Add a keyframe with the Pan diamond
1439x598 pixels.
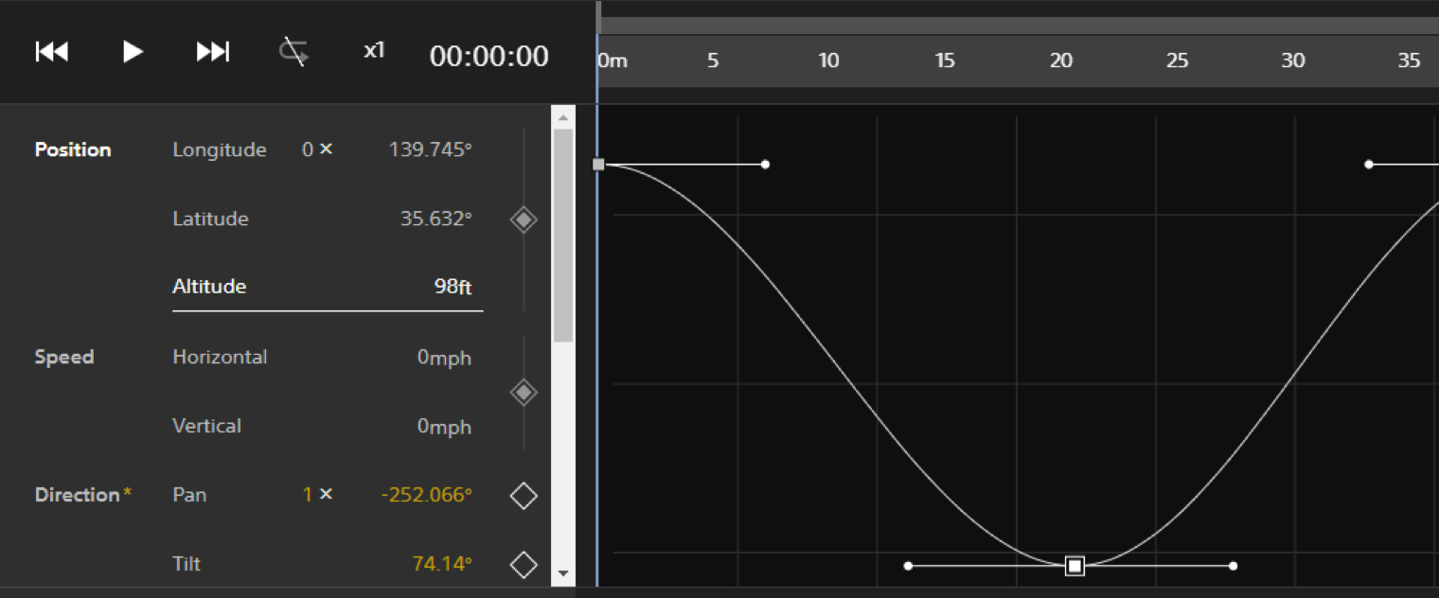[x=524, y=496]
